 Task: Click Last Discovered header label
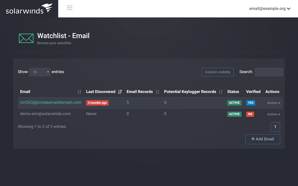tap(101, 92)
